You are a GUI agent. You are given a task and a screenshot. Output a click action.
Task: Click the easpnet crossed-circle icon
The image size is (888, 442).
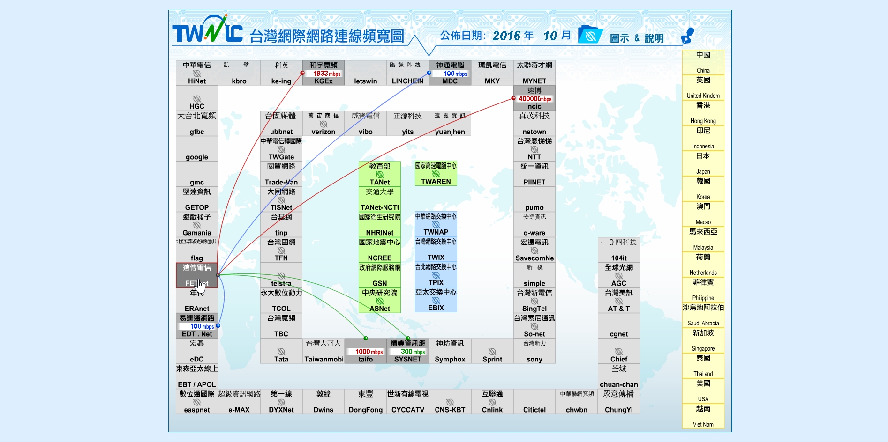click(x=197, y=402)
